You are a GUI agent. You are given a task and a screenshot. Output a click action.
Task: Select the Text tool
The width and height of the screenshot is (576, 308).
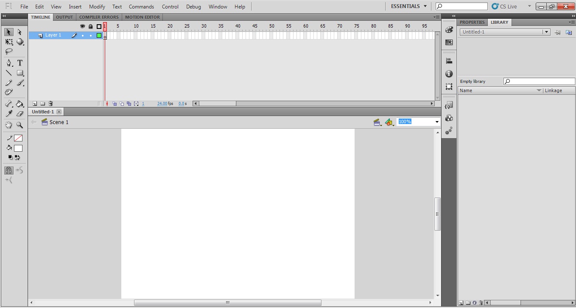20,62
